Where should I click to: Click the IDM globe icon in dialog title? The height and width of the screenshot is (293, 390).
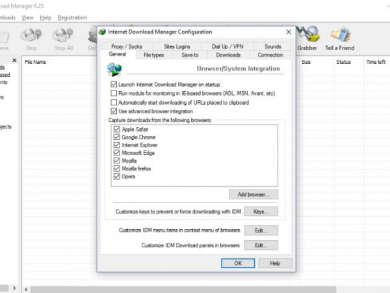102,32
